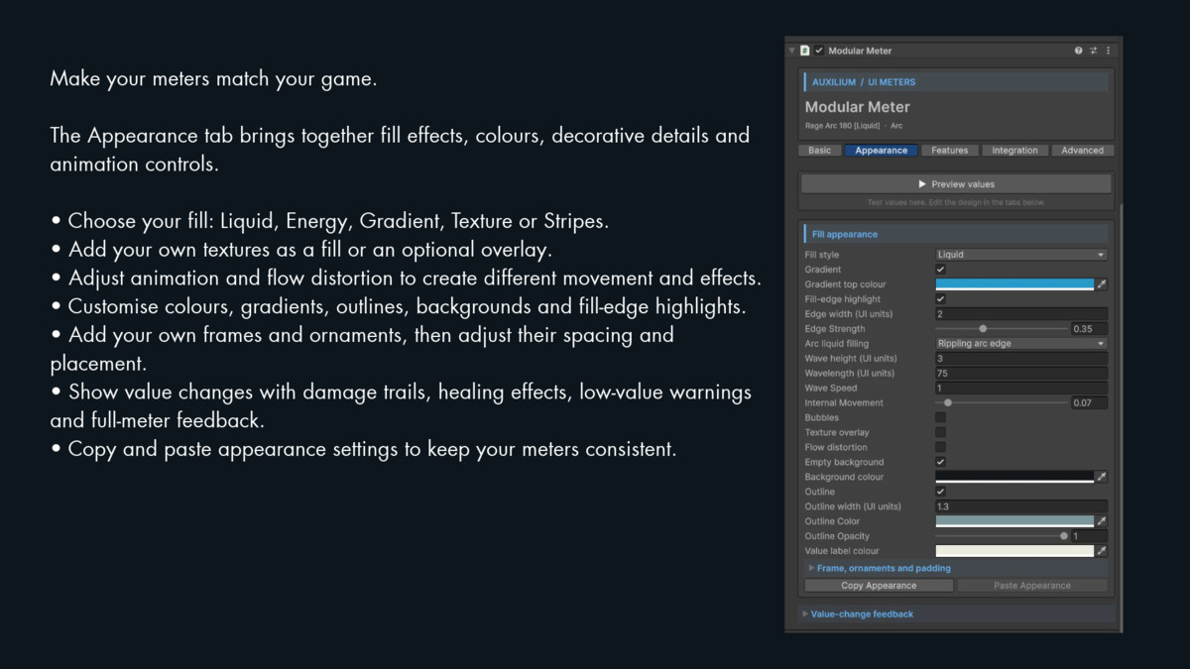
Task: Click the Copy Appearance button
Action: point(879,586)
